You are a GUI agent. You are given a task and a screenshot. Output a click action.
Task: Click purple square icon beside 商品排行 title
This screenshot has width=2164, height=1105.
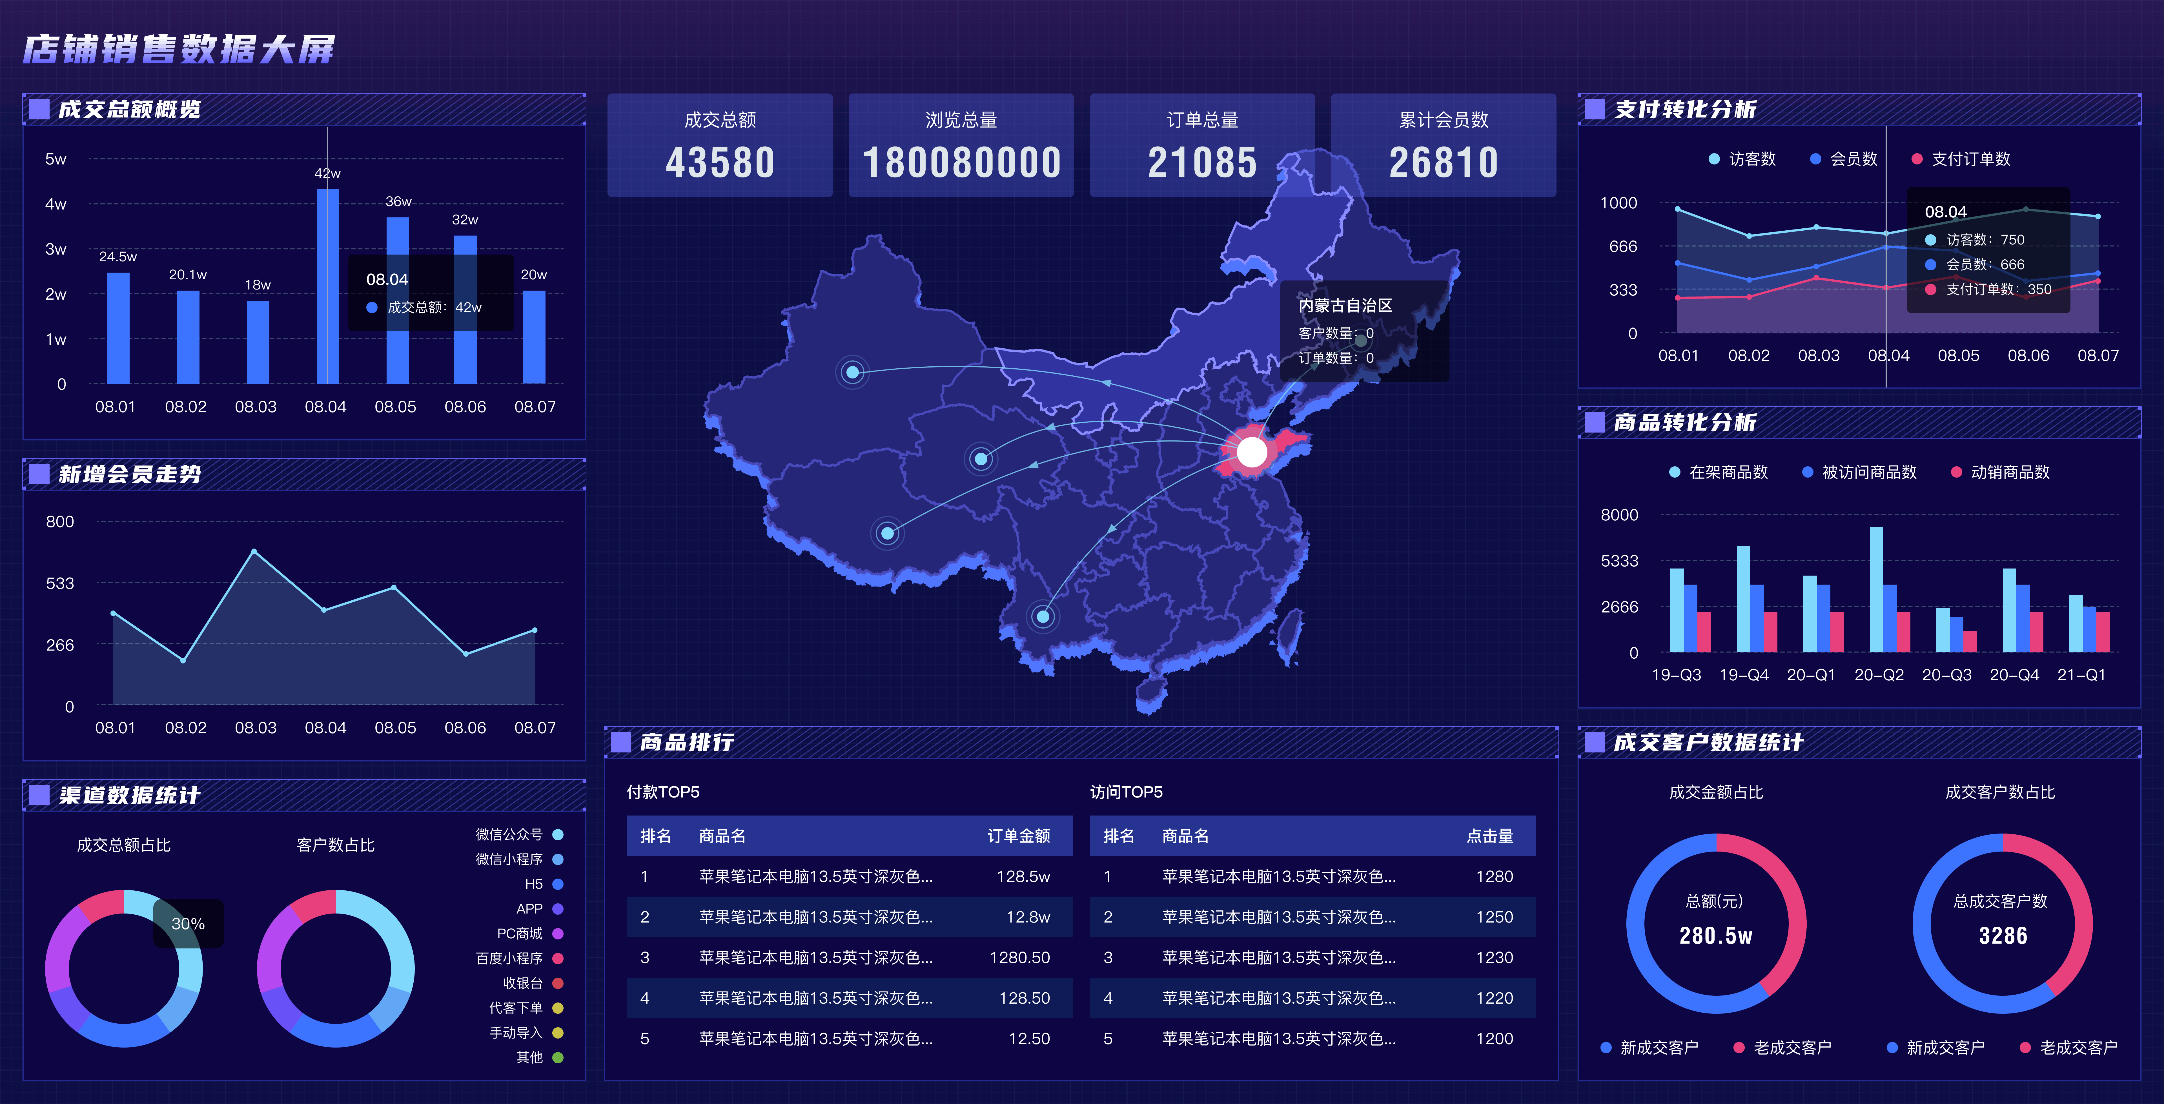(621, 742)
